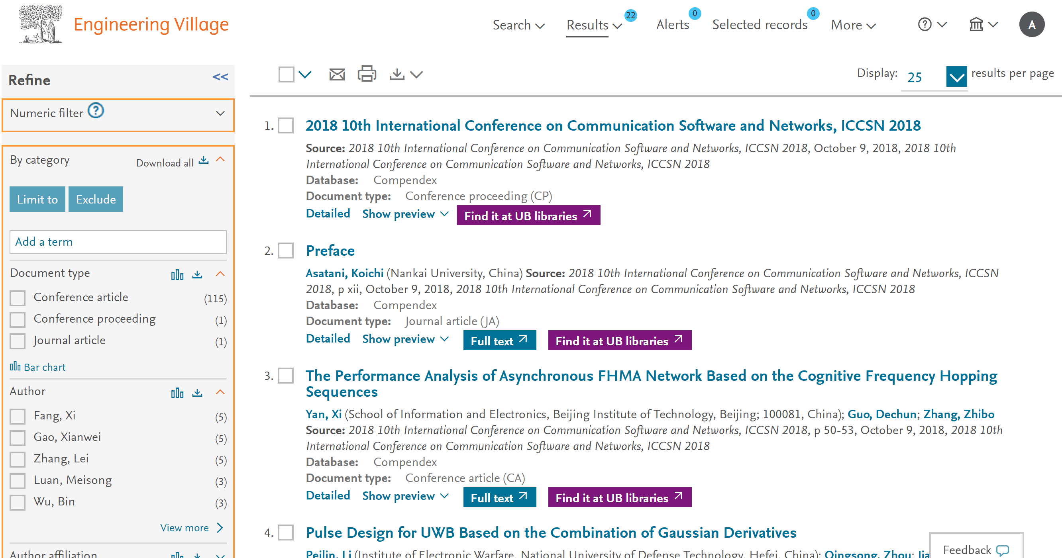The height and width of the screenshot is (558, 1062).
Task: Tick the Conference proceeding checkbox
Action: (17, 319)
